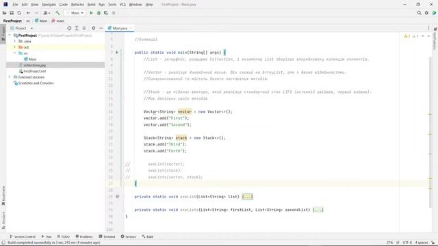Open the Build menu
The height and width of the screenshot is (246, 438).
(x=91, y=5)
